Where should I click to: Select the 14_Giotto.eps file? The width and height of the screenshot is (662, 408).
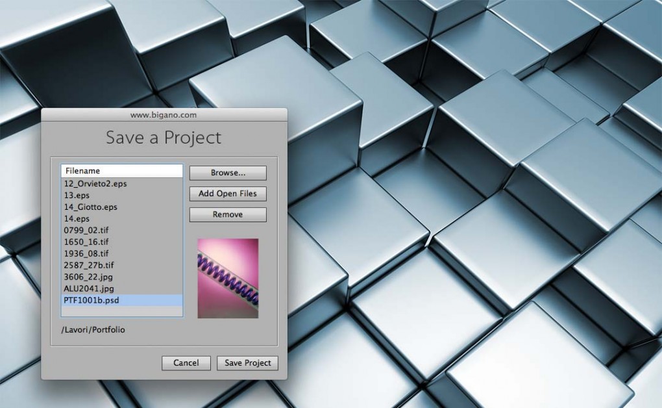94,207
